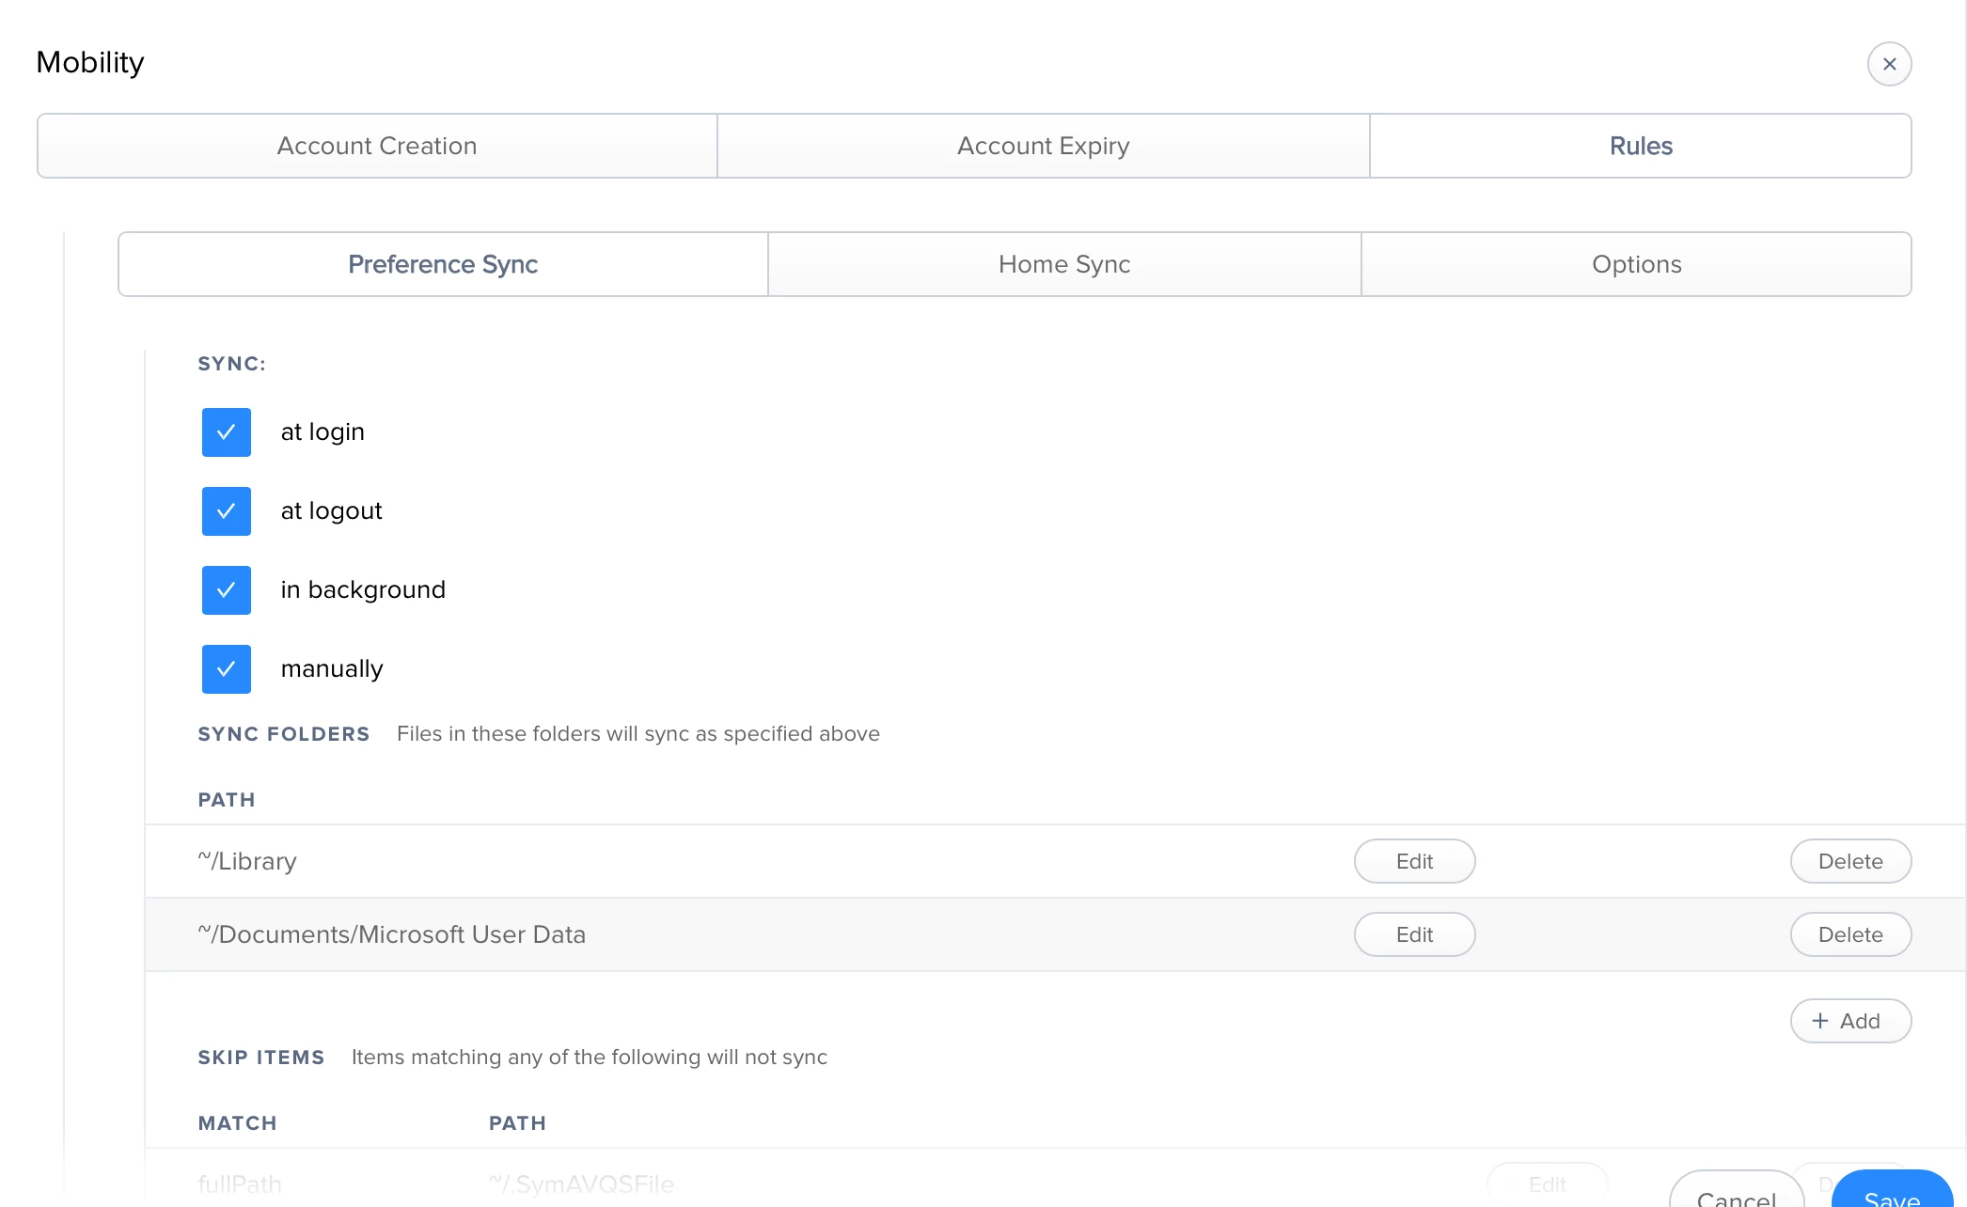1967x1207 pixels.
Task: Open the Options sub-tab
Action: tap(1636, 264)
